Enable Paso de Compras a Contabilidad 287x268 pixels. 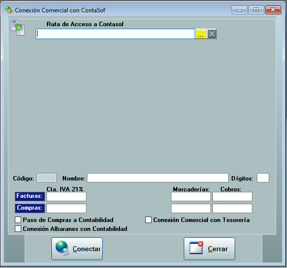[18, 220]
